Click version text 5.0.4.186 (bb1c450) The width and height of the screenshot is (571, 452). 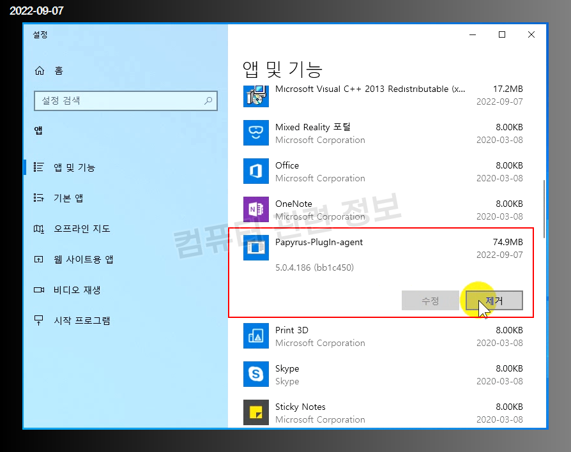315,268
